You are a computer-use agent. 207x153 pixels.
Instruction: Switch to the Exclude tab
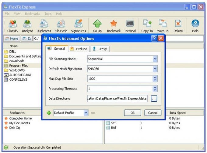[x=79, y=49]
